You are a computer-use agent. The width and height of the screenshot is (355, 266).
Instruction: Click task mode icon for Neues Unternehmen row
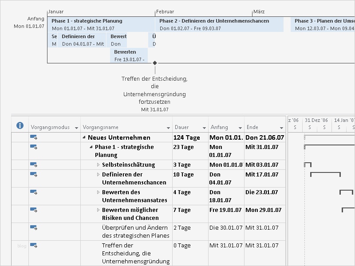(x=34, y=138)
